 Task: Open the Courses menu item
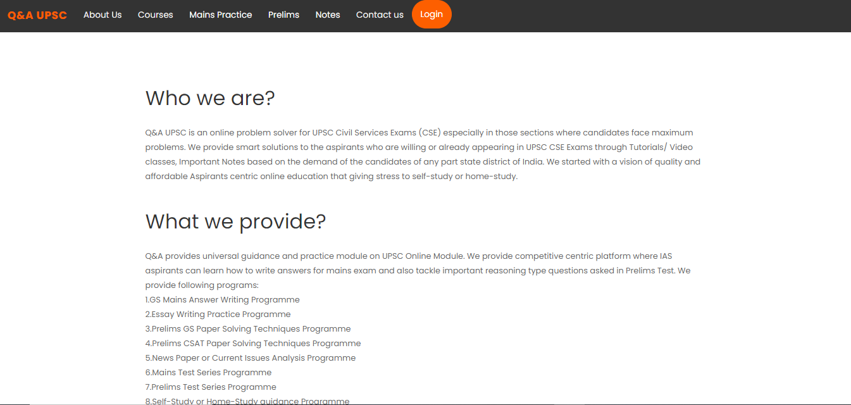point(156,15)
